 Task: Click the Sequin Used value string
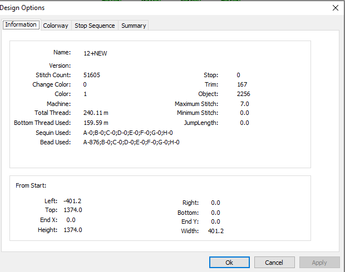tap(128, 133)
